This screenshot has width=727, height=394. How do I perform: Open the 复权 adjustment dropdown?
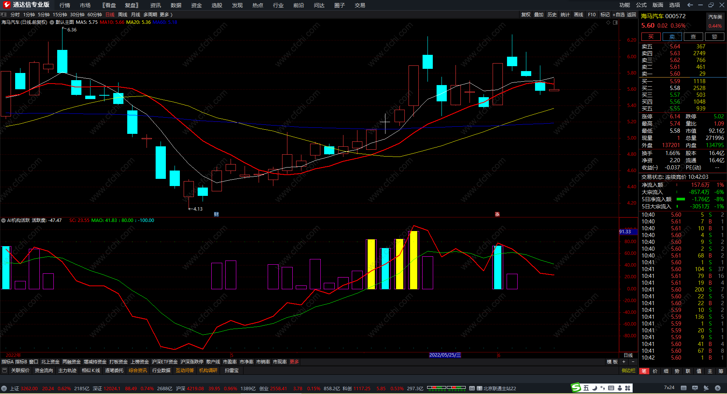tap(526, 15)
